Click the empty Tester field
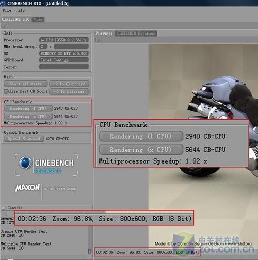The image size is (258, 260). click(x=64, y=67)
